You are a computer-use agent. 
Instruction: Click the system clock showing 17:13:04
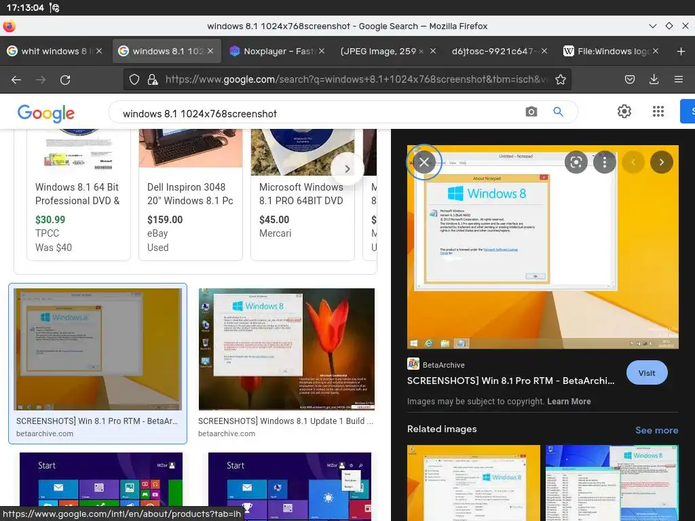[25, 7]
